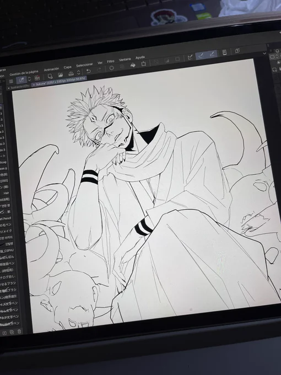The height and width of the screenshot is (375, 281).
Task: Click the import sub tool icon at panel bottom
Action: [x=4, y=333]
